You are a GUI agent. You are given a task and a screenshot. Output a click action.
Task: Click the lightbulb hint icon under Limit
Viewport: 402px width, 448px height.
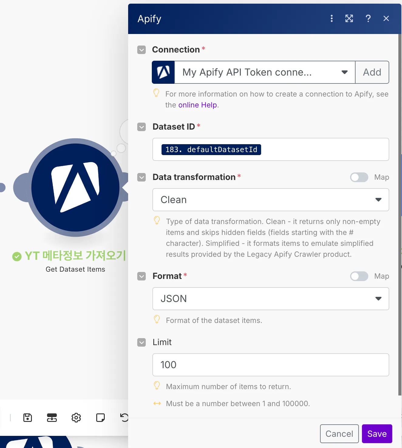[157, 385]
